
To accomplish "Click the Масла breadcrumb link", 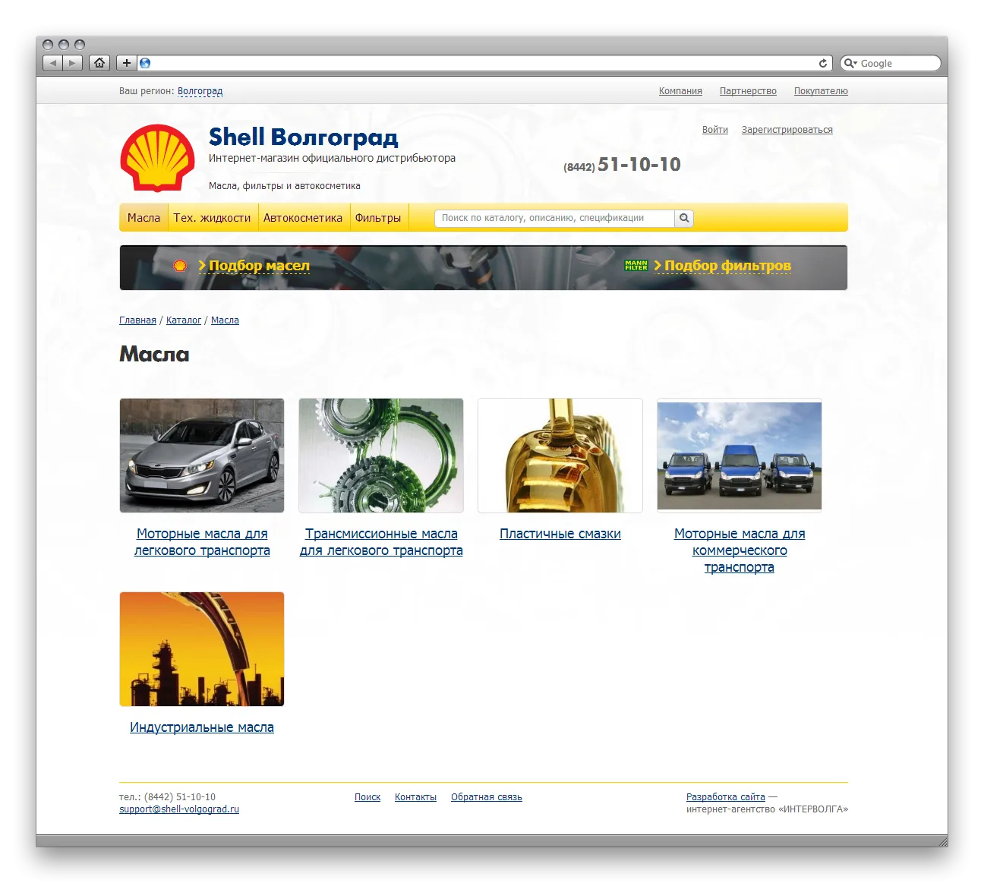I will pos(225,320).
